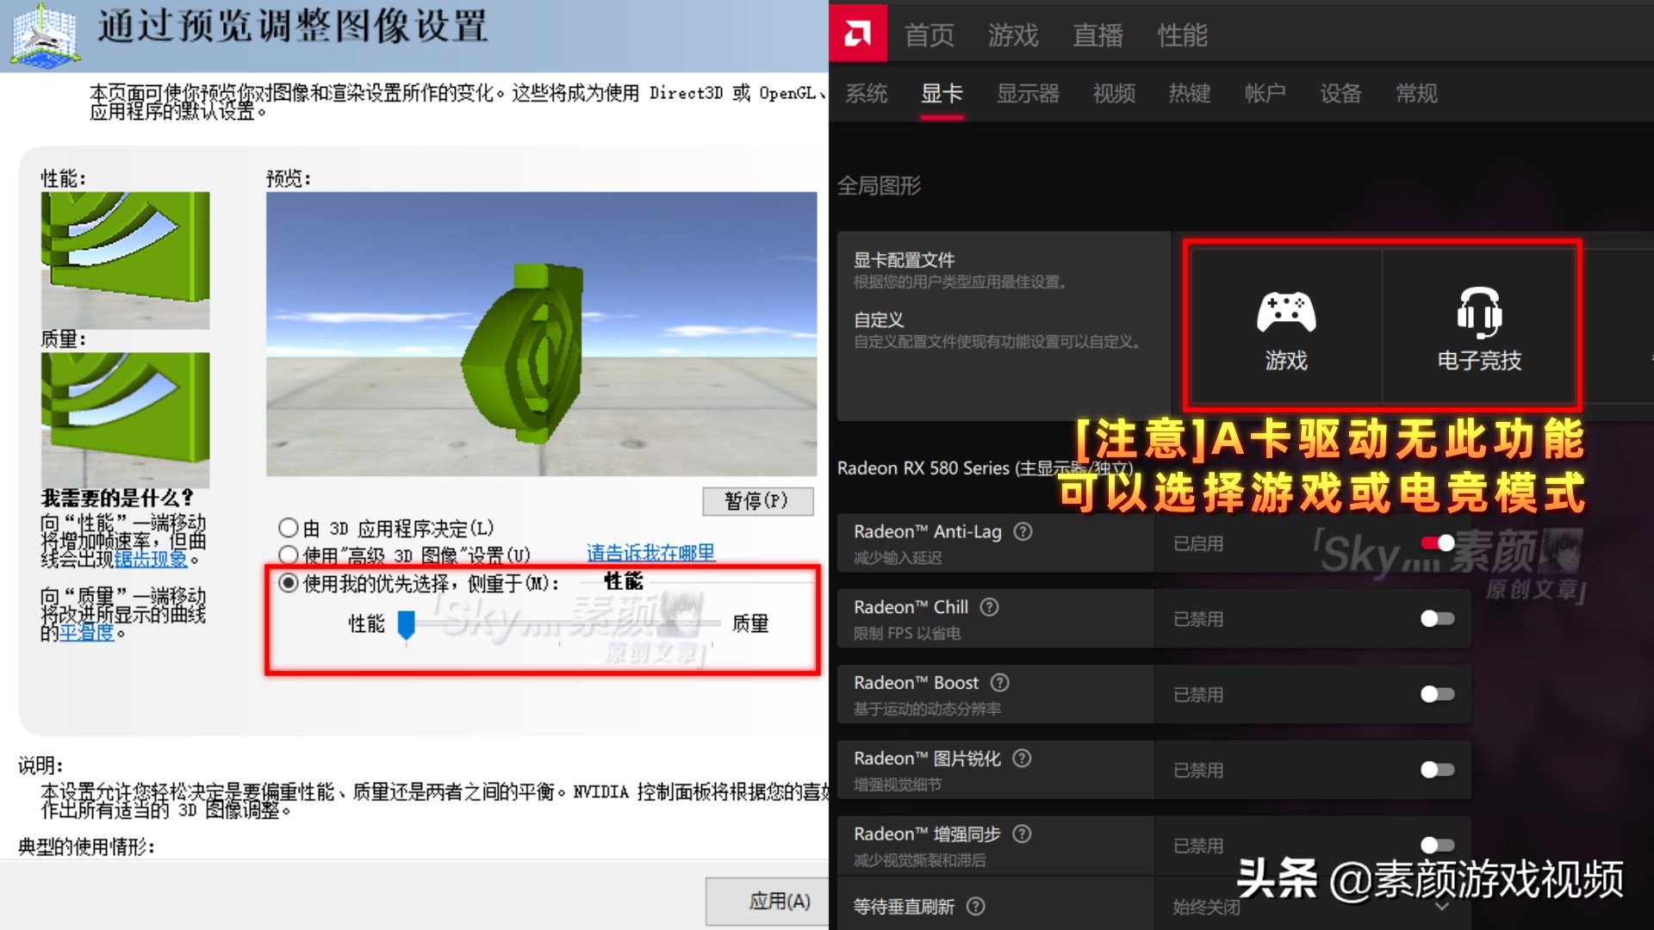Click the 显卡配置文件 label
1654x930 pixels.
pos(904,260)
